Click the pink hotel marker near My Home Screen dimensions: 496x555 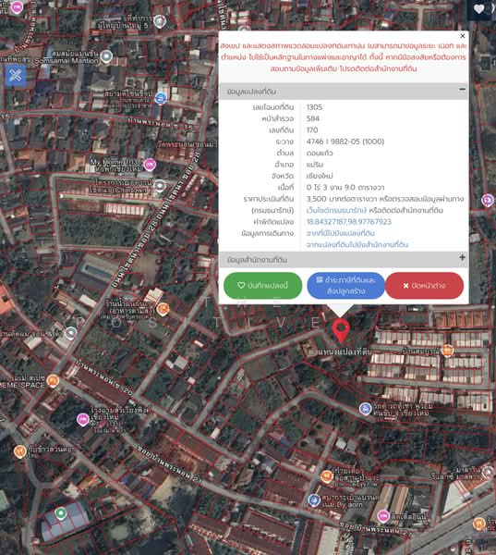150,165
